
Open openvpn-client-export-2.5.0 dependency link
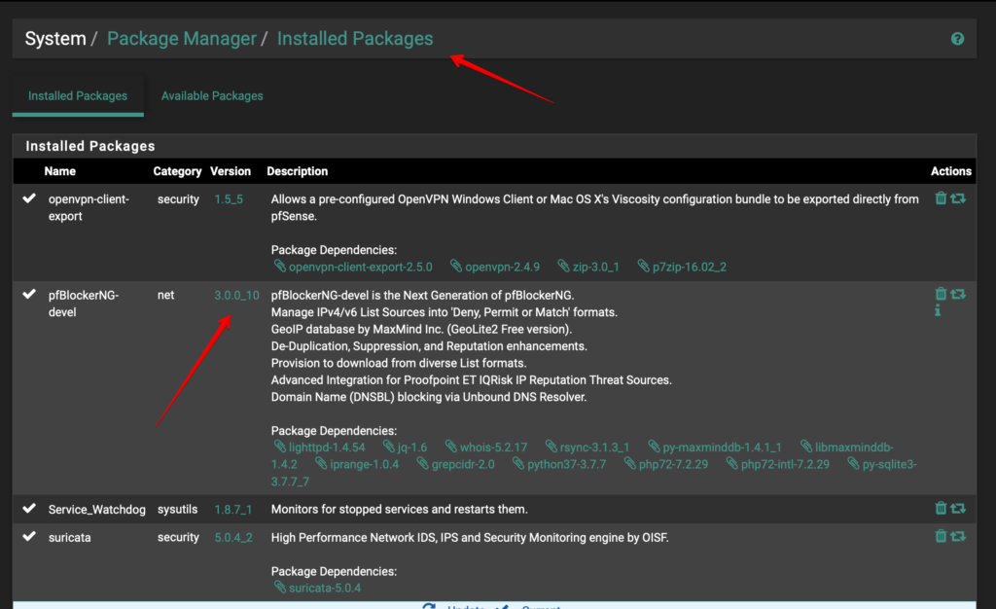[x=353, y=267]
